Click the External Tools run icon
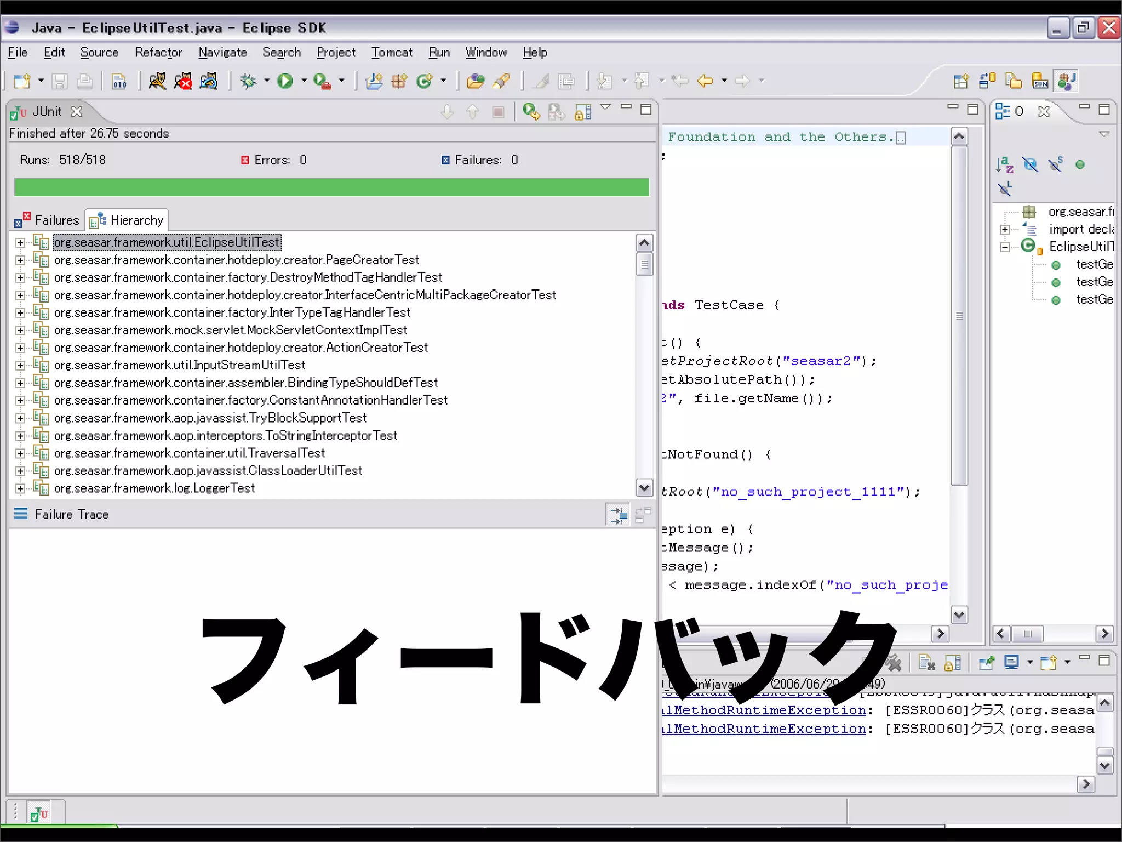Screen dimensions: 1122x842 pos(322,81)
